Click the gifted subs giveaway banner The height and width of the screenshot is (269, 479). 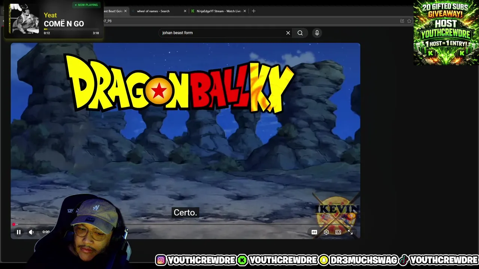[x=446, y=33]
